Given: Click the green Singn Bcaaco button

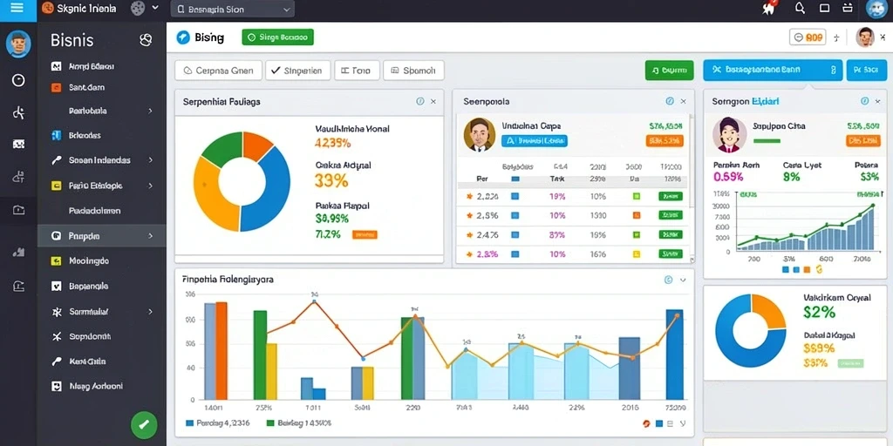Looking at the screenshot, I should point(278,37).
